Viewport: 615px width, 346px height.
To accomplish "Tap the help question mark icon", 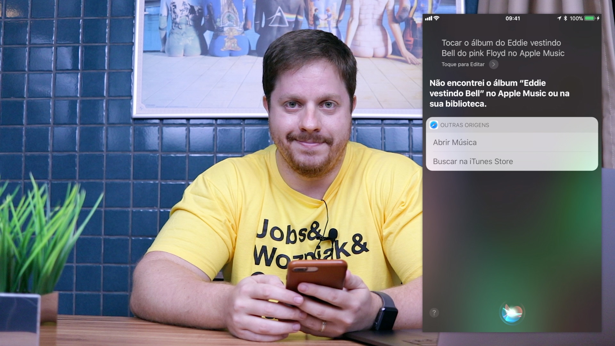I will (434, 313).
